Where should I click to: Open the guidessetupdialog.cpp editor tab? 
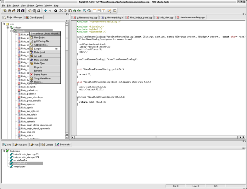(x=85, y=18)
